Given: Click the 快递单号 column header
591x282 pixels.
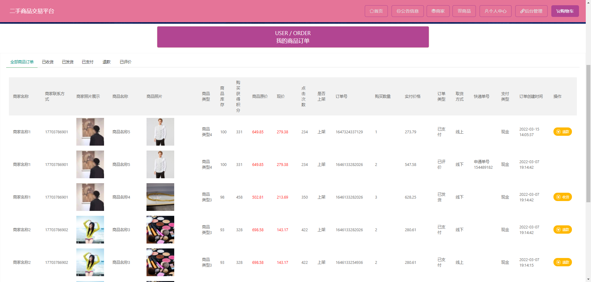Looking at the screenshot, I should [481, 96].
